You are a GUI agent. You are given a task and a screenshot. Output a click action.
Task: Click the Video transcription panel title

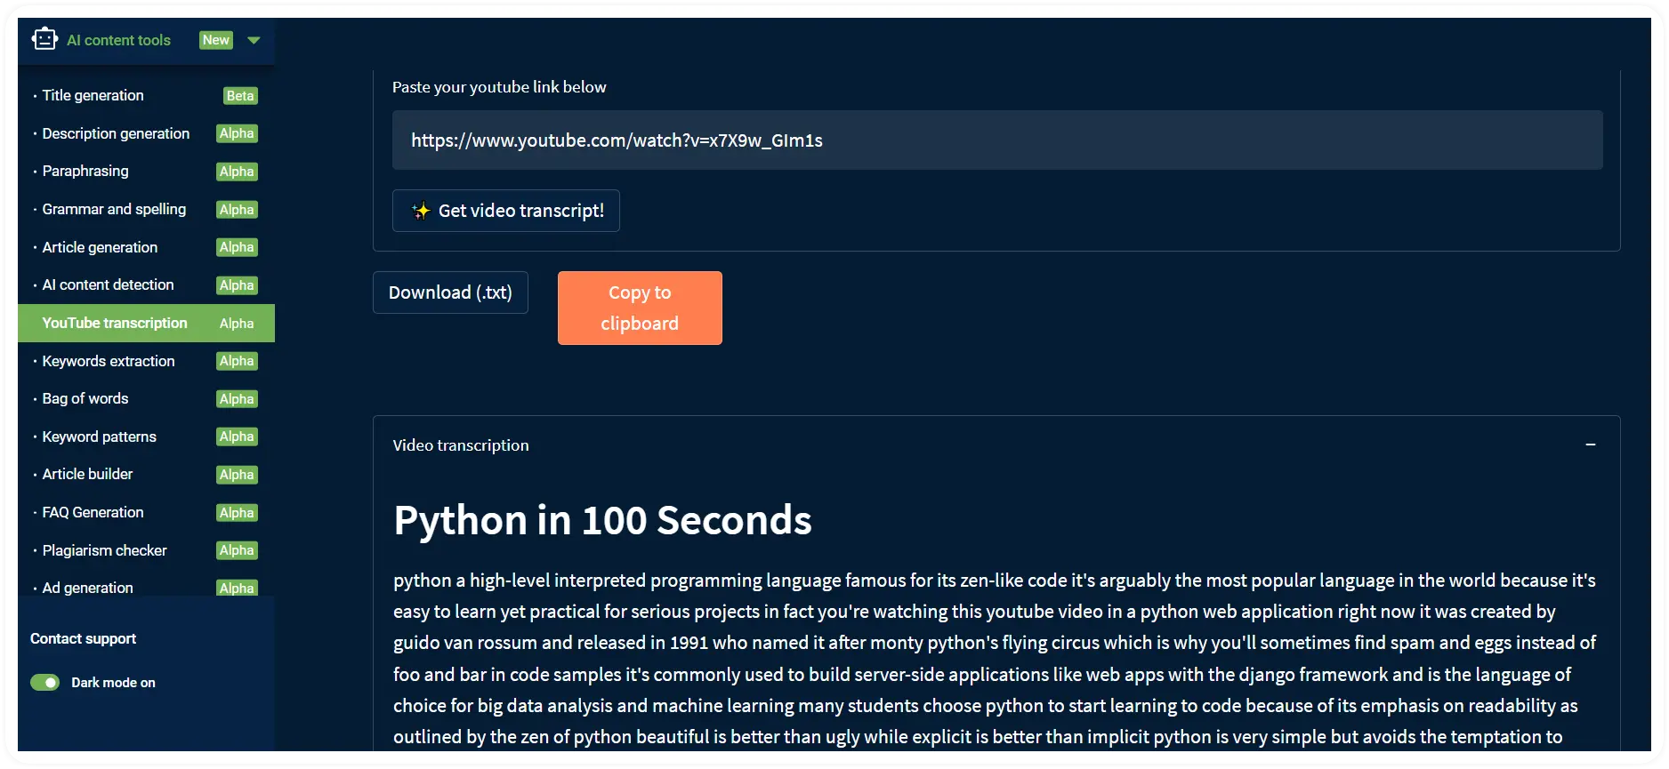click(x=461, y=445)
